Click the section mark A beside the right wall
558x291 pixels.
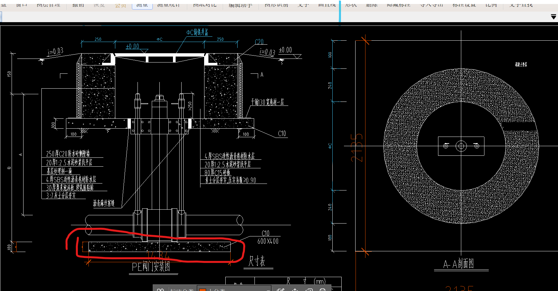[262, 75]
